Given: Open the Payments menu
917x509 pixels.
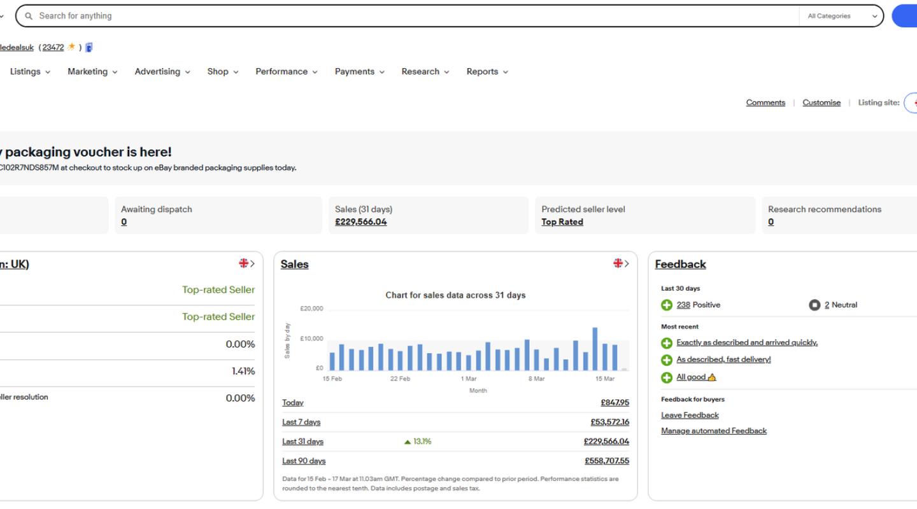Looking at the screenshot, I should 359,72.
